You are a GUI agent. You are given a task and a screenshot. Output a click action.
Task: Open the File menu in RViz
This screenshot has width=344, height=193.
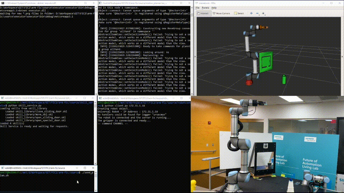tap(197, 8)
